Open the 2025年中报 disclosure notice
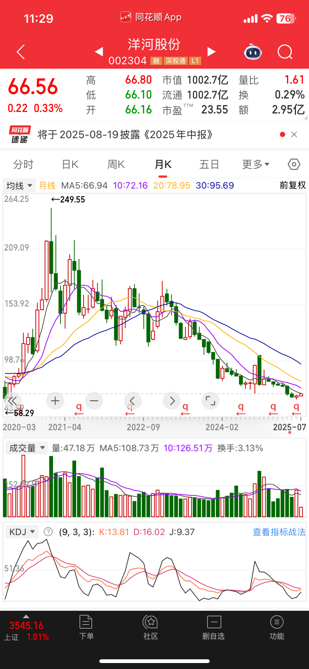Viewport: 309px width, 669px height. [x=125, y=134]
